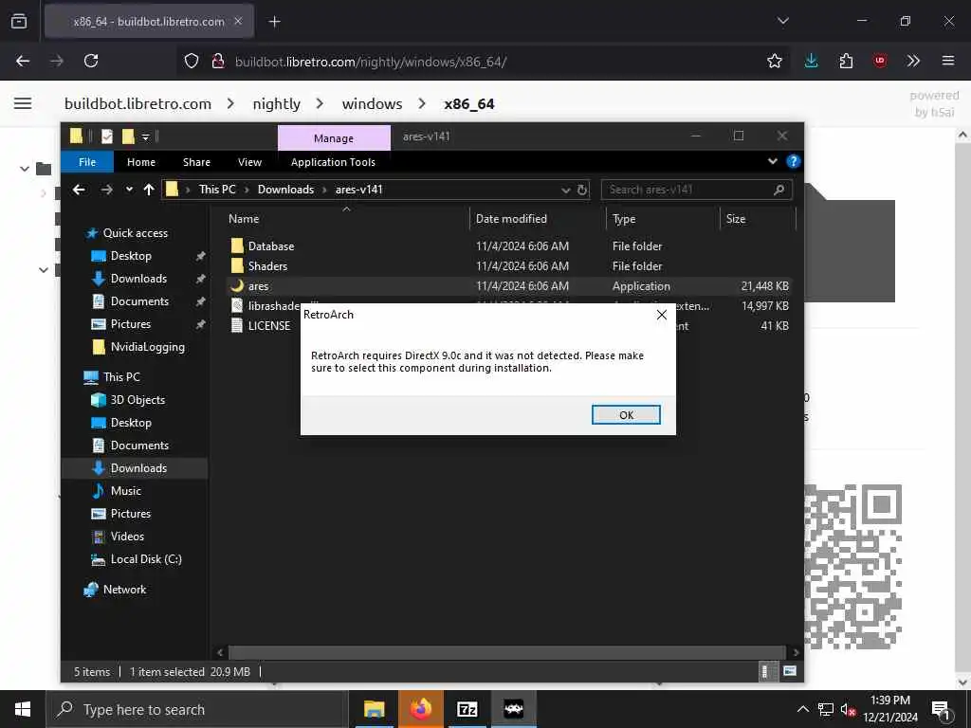Open pinned Pictures under Quick access

point(131,324)
